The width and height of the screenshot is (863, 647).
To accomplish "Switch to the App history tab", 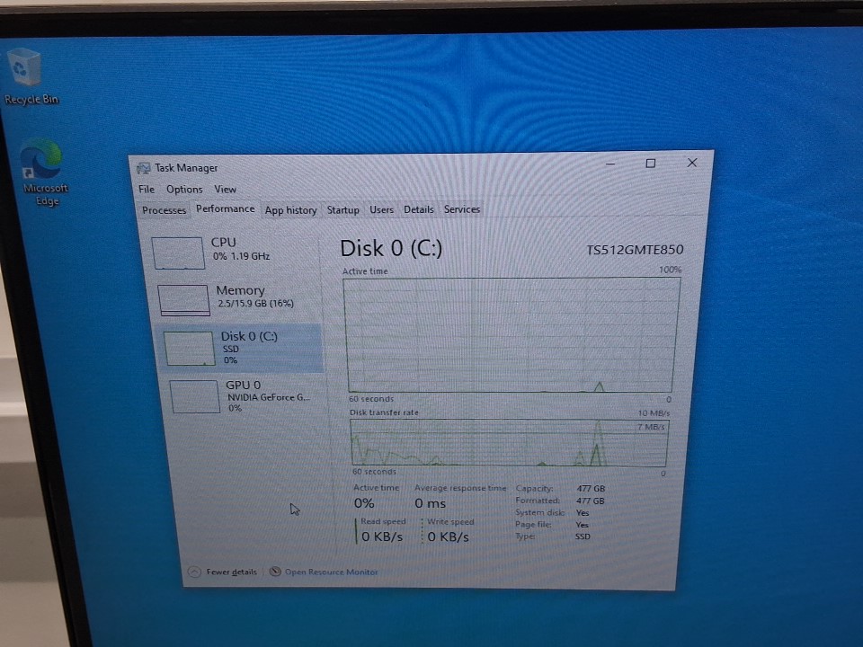I will point(290,210).
